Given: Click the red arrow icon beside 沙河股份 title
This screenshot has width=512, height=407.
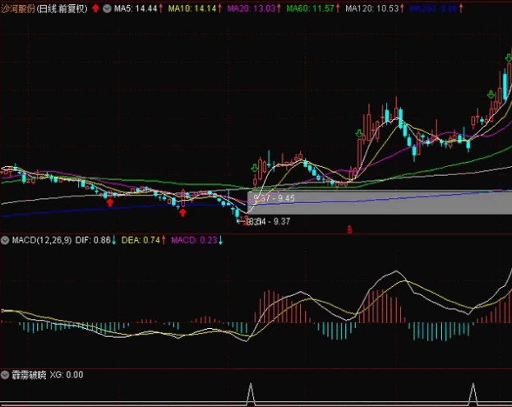Looking at the screenshot, I should pyautogui.click(x=95, y=7).
